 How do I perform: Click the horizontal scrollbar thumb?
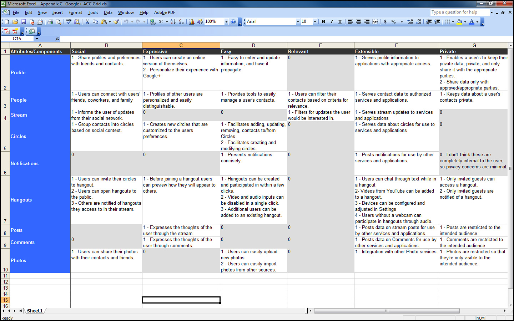point(387,311)
